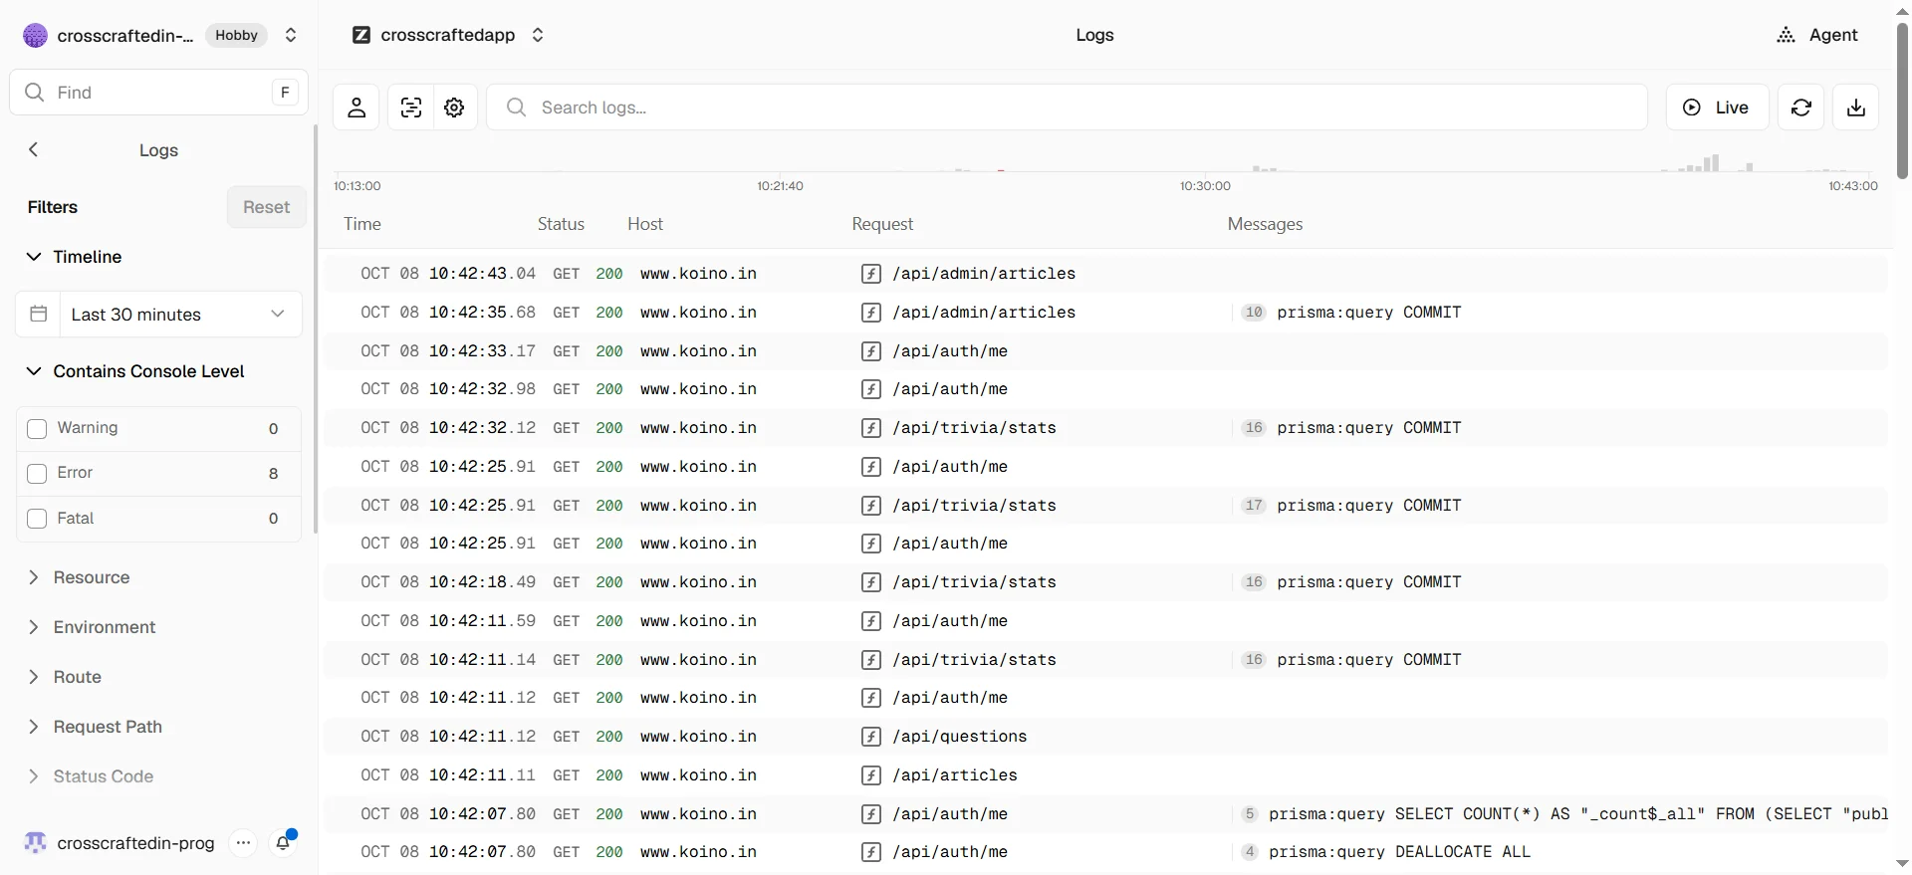Expand the Status Code filter
This screenshot has height=875, width=1912.
90,776
